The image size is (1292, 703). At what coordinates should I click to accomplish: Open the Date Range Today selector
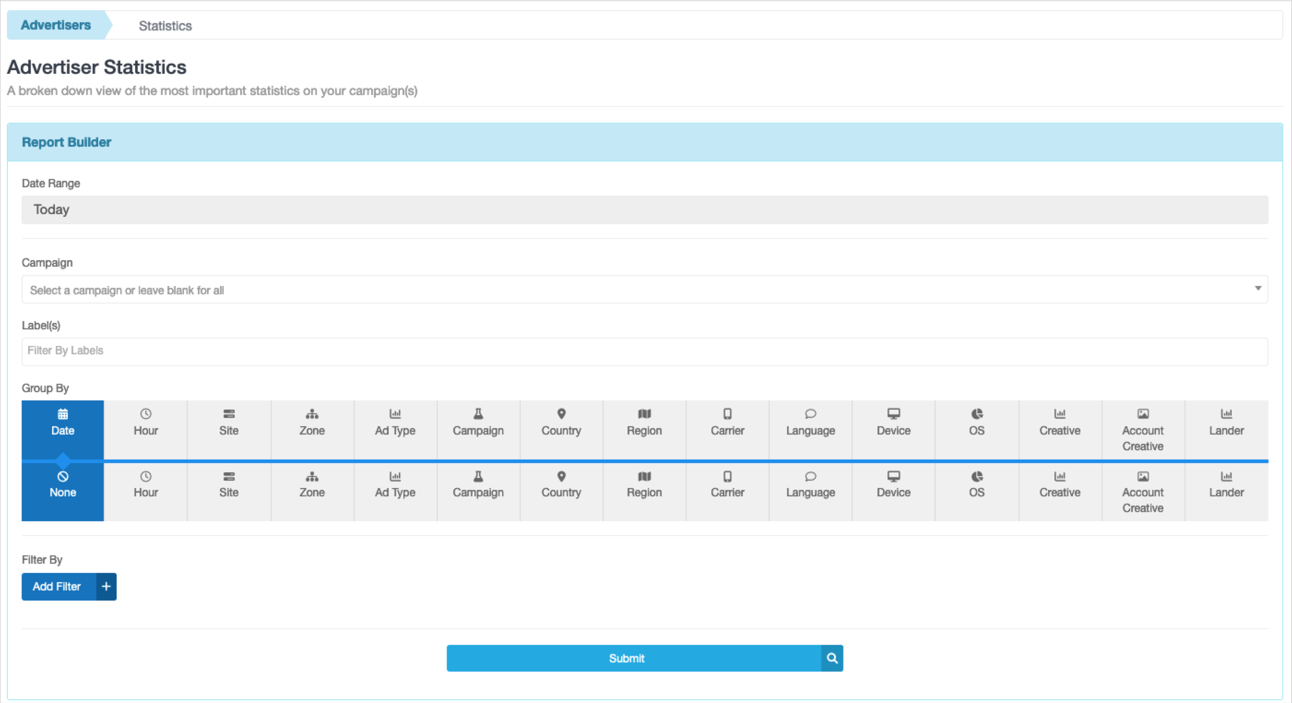coord(645,209)
